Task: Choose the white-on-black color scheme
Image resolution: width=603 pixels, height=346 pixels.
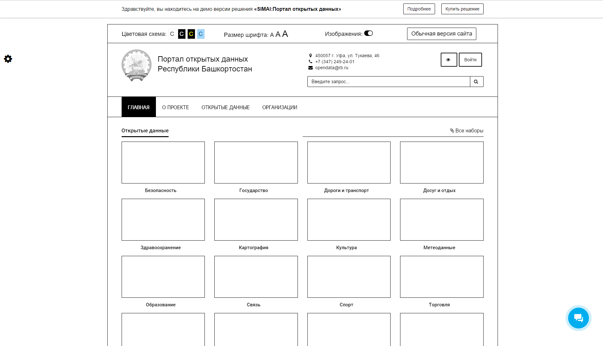Action: (182, 34)
